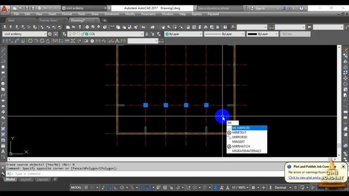Screen dimensions: 349x196
Task: Toggle Transparency display in status bar
Action: (x=165, y=187)
